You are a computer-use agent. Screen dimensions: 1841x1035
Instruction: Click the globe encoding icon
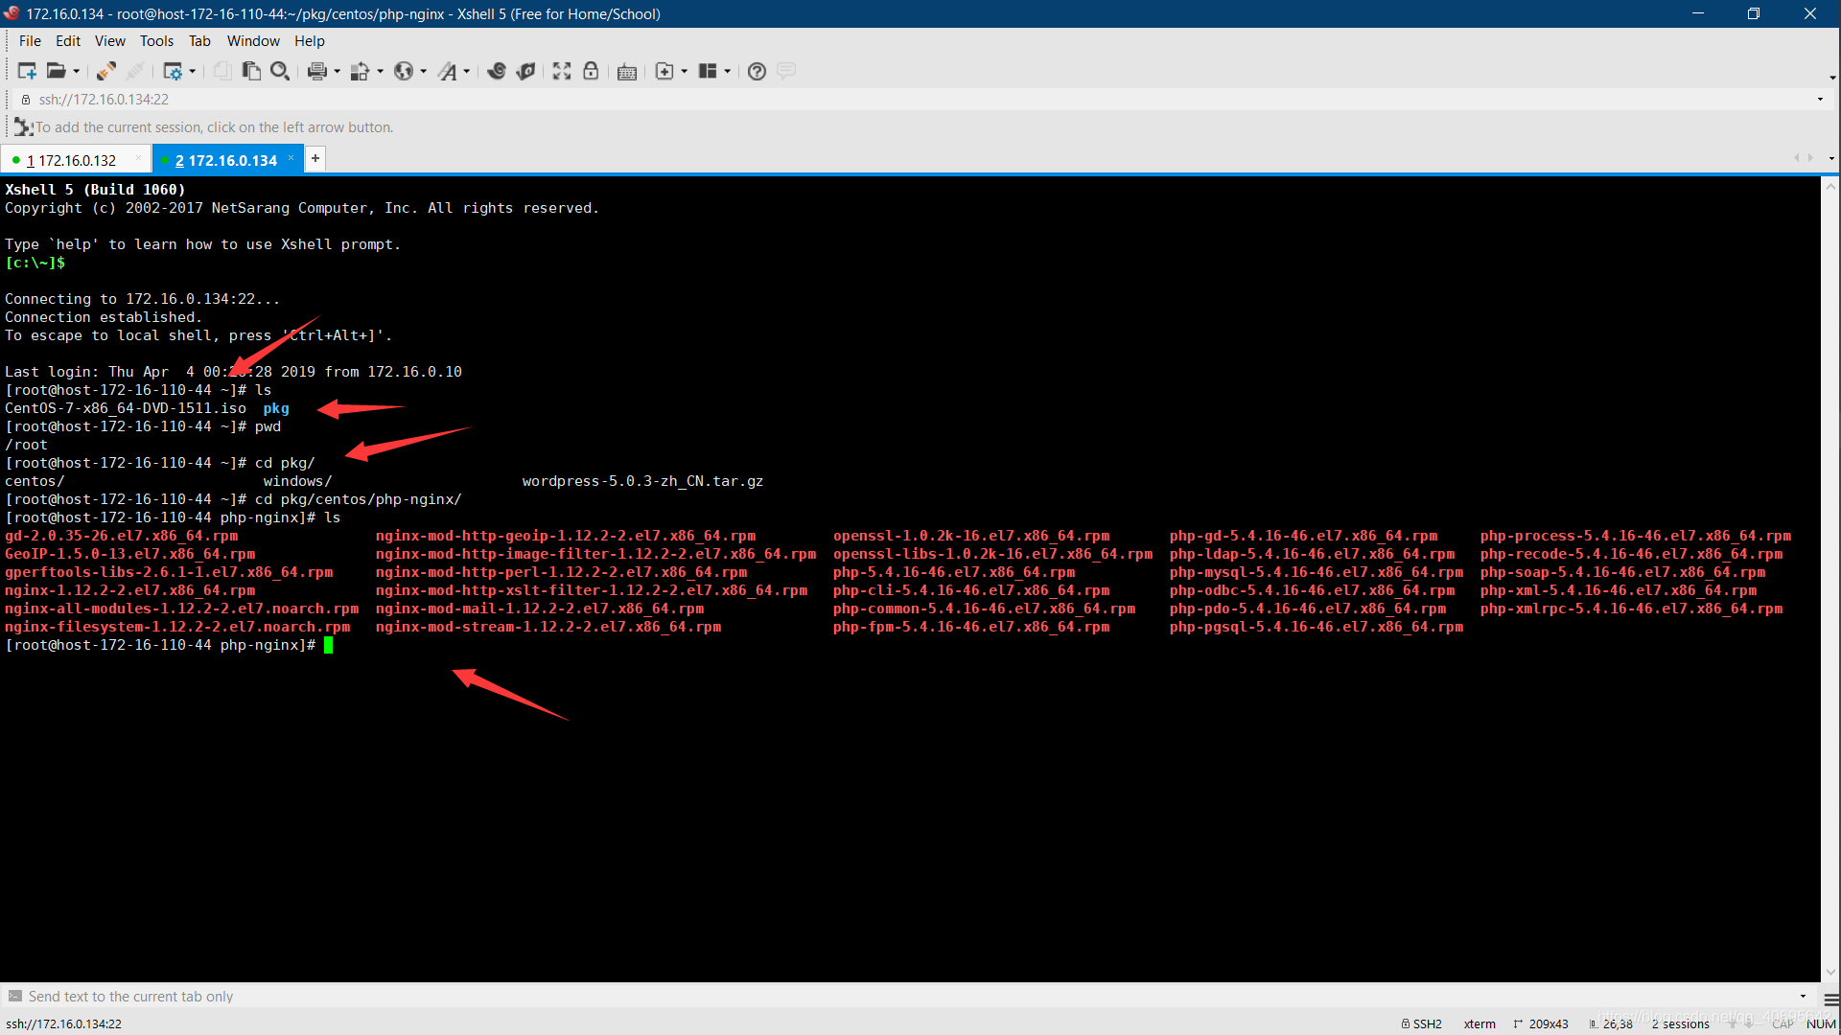[x=404, y=71]
